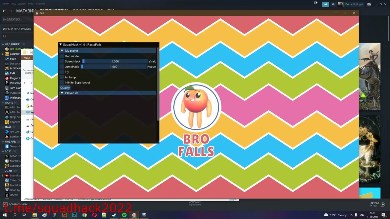Select Seen game icon in library

[7, 59]
